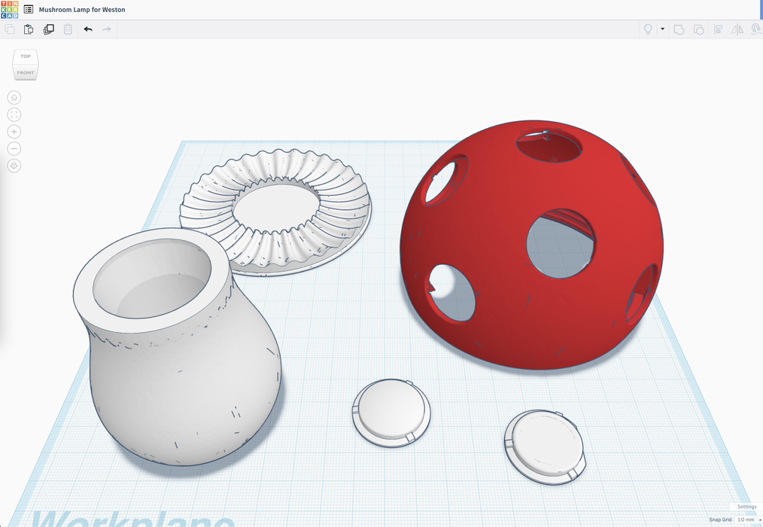Click the Copy icon in toolbar
763x527 pixels.
tap(10, 29)
